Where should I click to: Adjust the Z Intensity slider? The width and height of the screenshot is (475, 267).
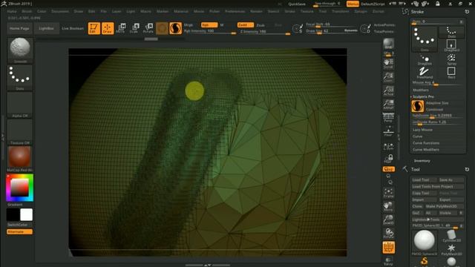(264, 31)
